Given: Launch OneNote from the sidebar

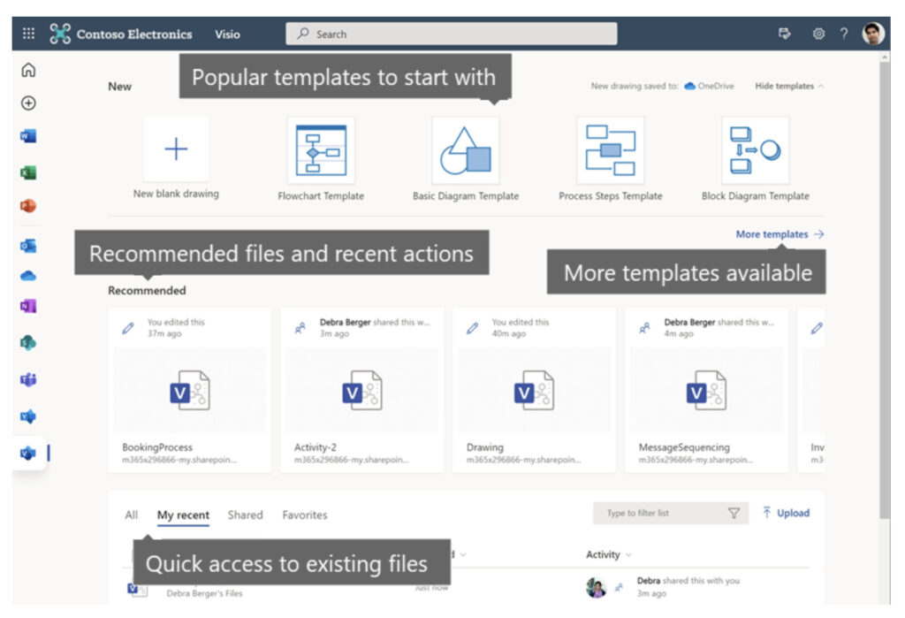Looking at the screenshot, I should 28,306.
